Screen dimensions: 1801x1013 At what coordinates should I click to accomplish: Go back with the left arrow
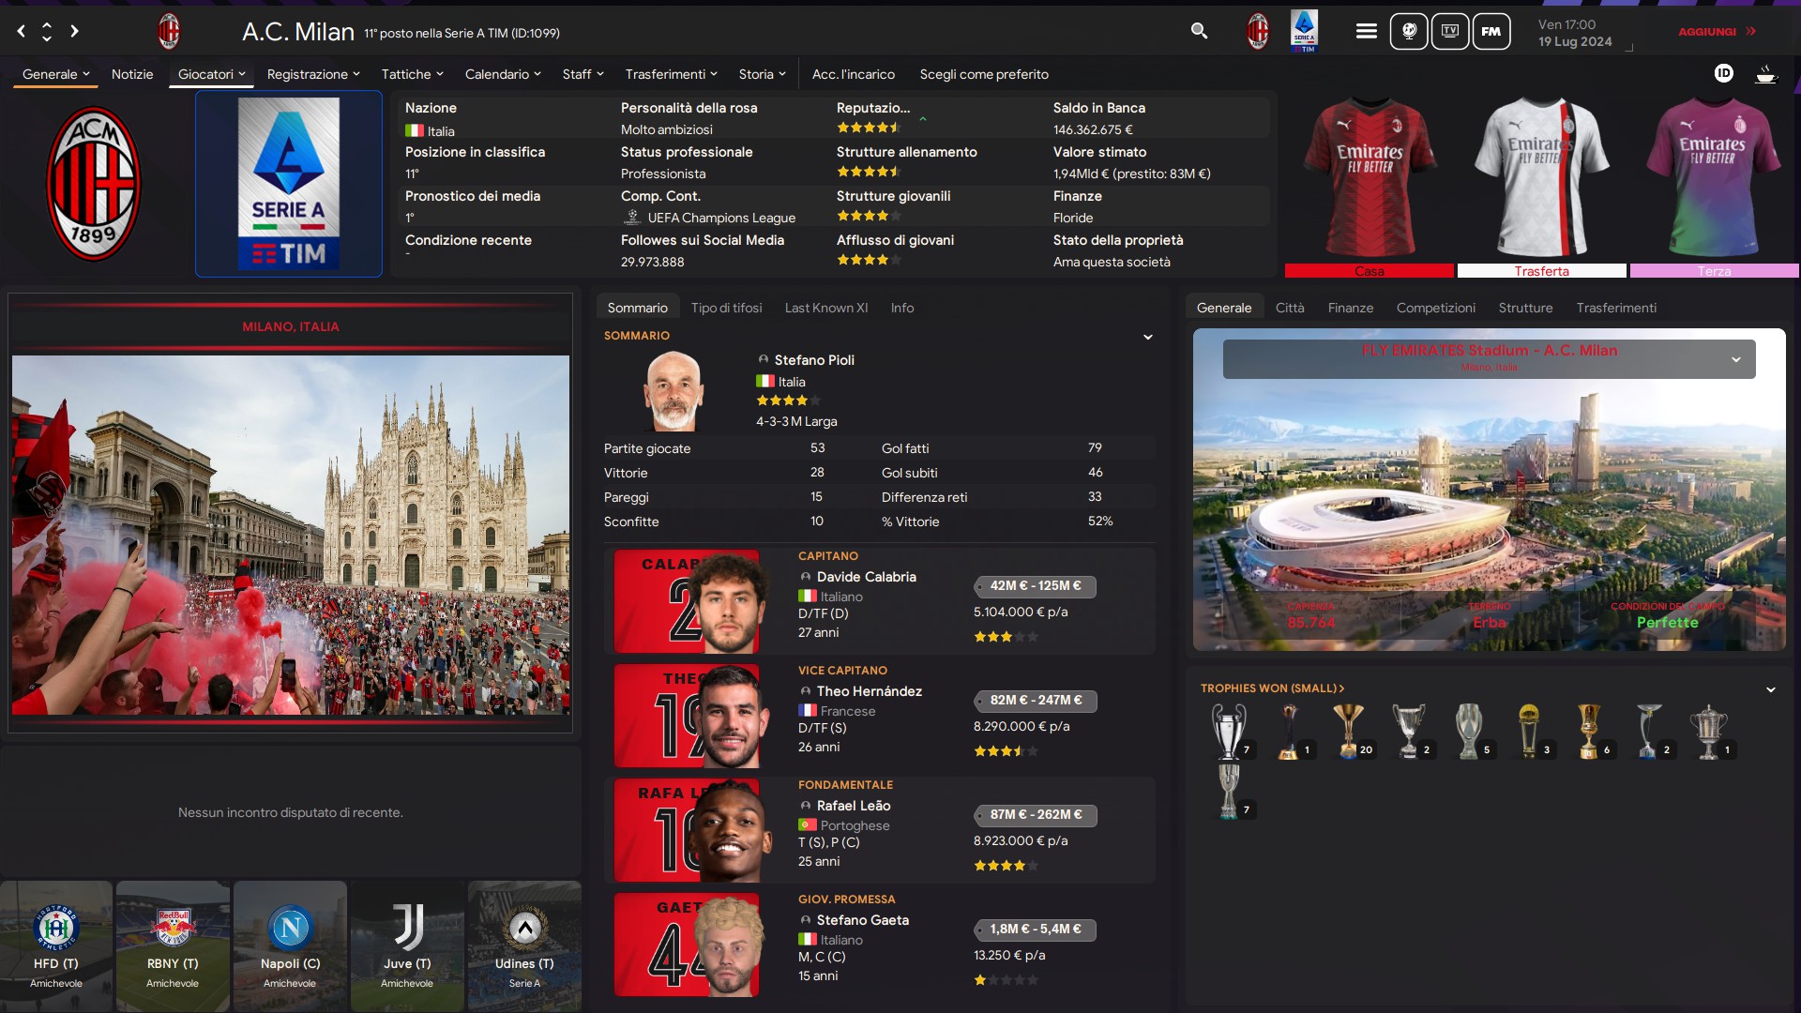21,31
